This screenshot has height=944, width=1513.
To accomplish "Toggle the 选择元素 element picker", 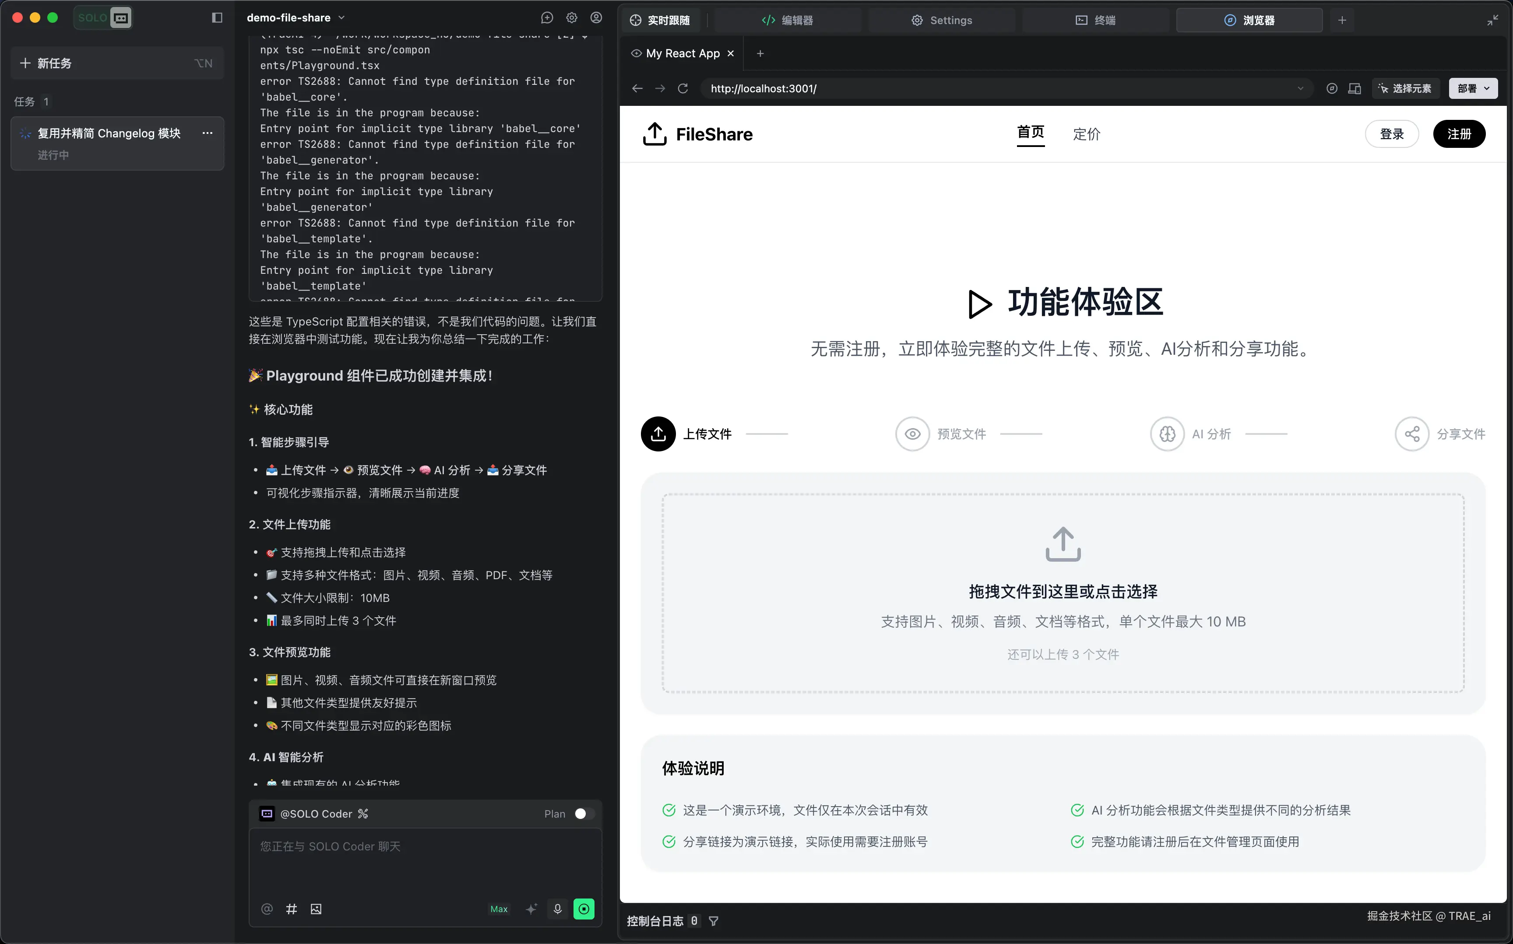I will coord(1406,89).
